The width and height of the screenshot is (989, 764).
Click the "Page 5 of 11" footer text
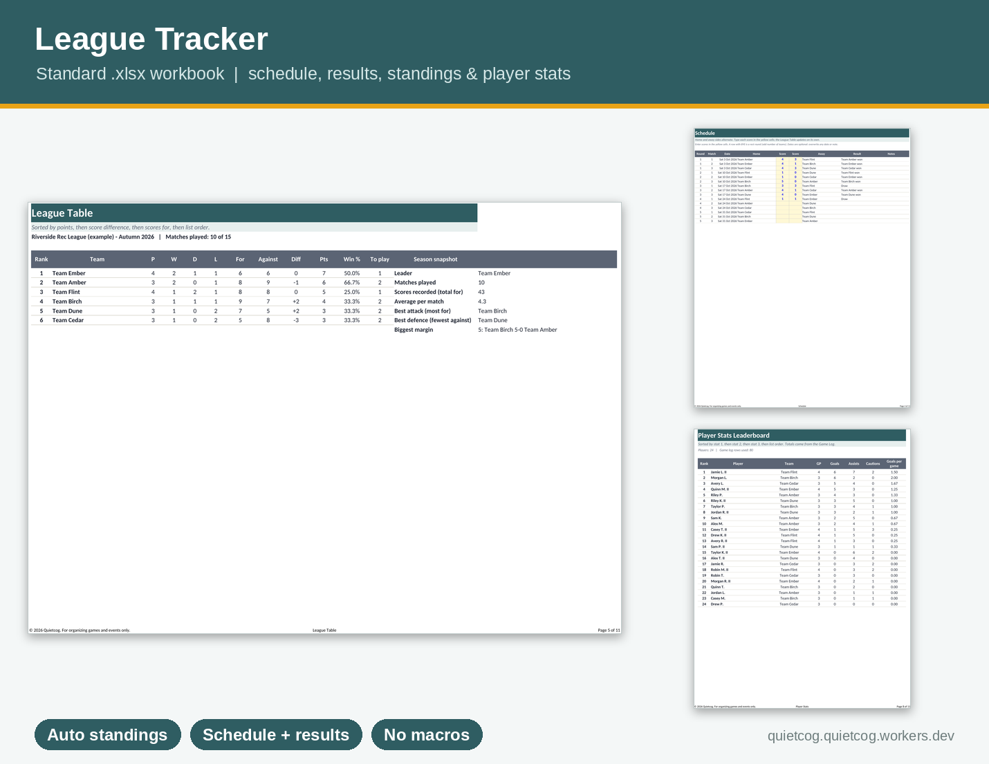(x=609, y=631)
